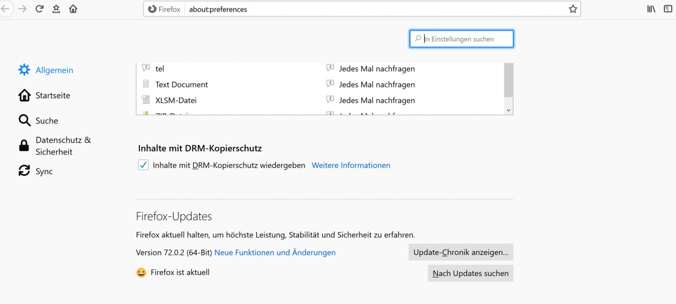Open Neue Funktionen und Änderungen link
The height and width of the screenshot is (304, 676).
click(x=275, y=252)
